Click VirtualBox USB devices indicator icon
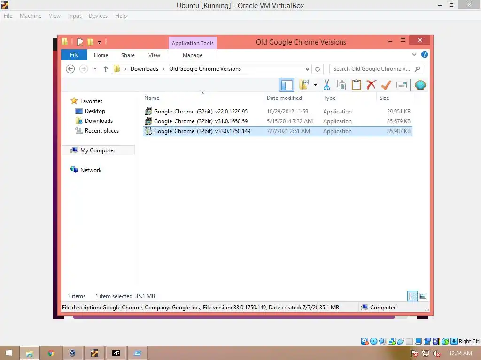Image resolution: width=481 pixels, height=360 pixels. (400, 341)
